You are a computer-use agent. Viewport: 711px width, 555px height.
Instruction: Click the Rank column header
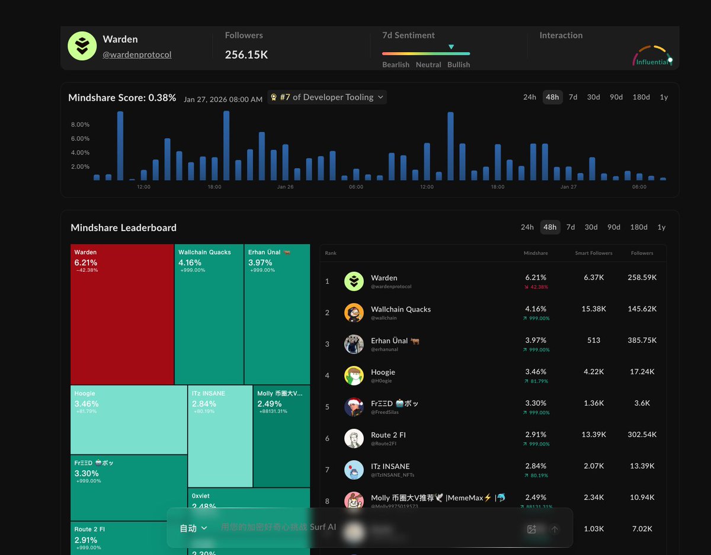click(x=331, y=253)
